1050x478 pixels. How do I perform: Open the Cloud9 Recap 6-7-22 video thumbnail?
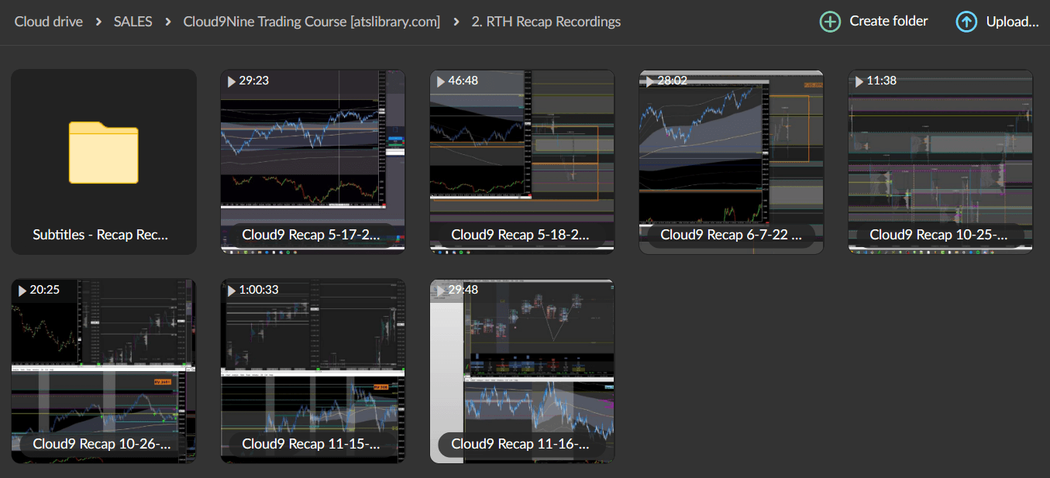pyautogui.click(x=731, y=155)
